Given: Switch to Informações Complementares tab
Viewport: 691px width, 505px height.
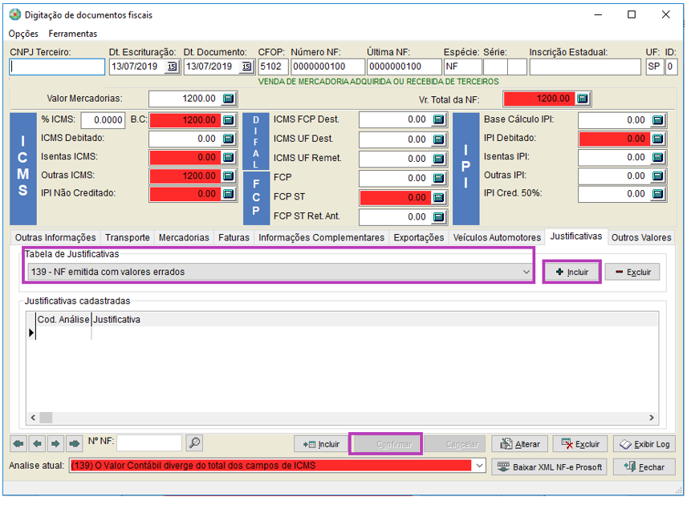Looking at the screenshot, I should tap(321, 238).
